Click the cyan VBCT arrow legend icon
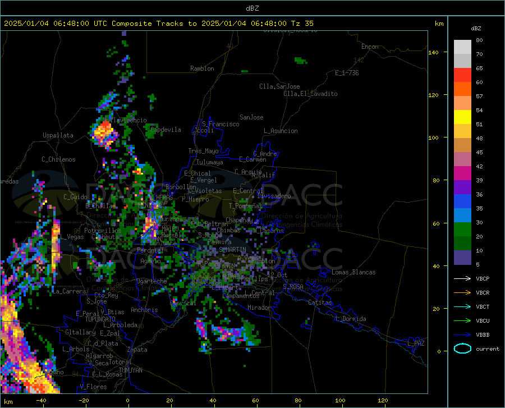 pos(462,306)
